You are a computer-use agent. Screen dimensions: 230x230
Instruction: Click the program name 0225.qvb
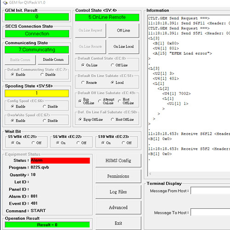point(40,167)
